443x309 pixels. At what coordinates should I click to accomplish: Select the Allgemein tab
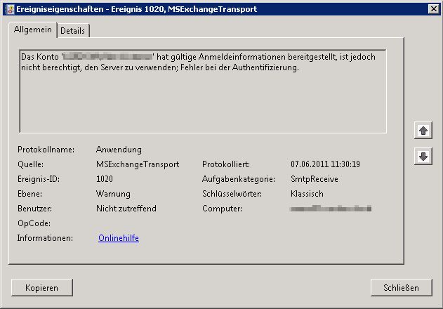point(33,29)
